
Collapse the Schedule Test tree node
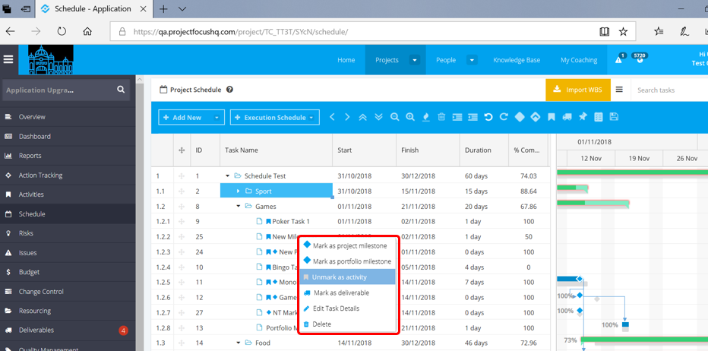(x=227, y=175)
